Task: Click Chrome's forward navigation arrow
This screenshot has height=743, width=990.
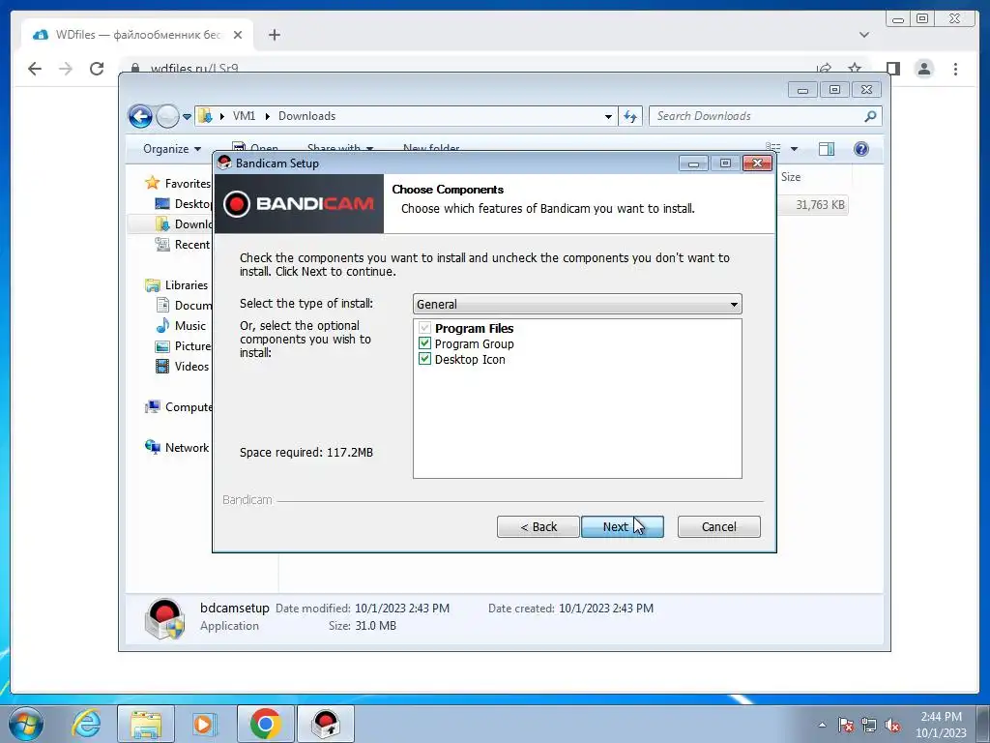Action: click(x=66, y=69)
